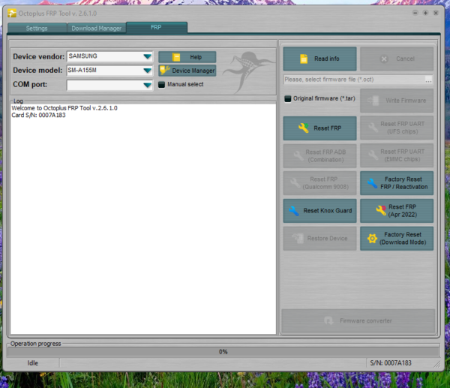Click the operation progress bar
450x388 pixels.
[x=223, y=351]
